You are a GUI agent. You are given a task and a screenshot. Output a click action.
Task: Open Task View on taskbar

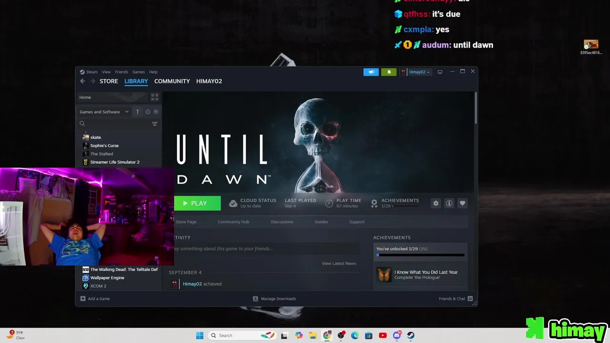coord(285,335)
